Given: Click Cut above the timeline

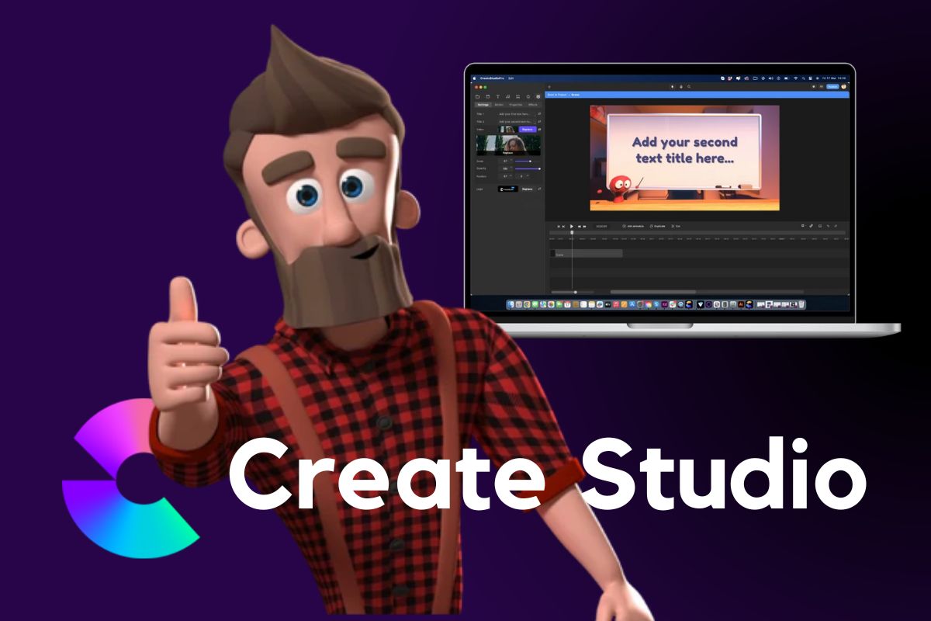Looking at the screenshot, I should [x=676, y=226].
